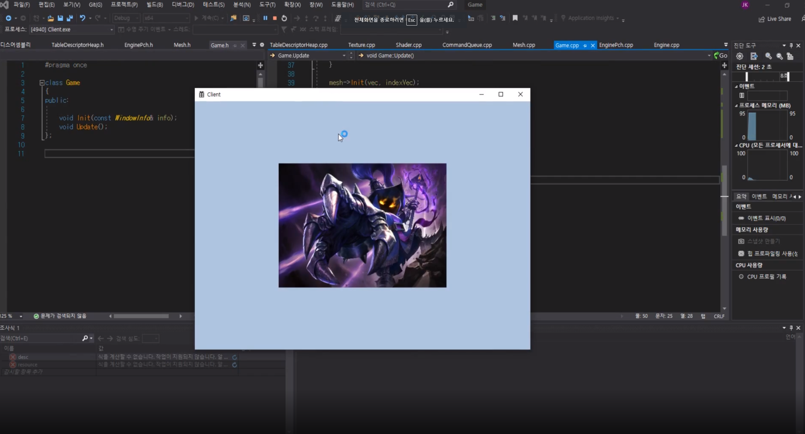Open the Debug configuration dropdown
The width and height of the screenshot is (805, 434).
click(x=126, y=18)
